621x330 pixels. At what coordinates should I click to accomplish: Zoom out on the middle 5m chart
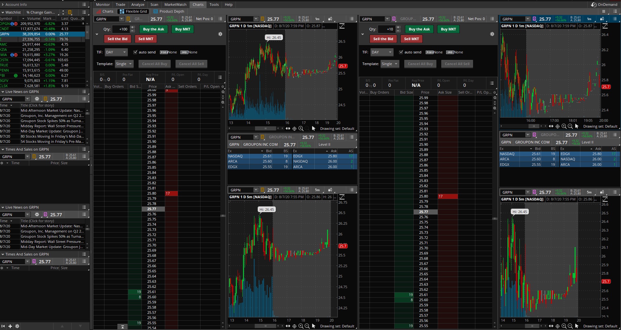tap(307, 326)
